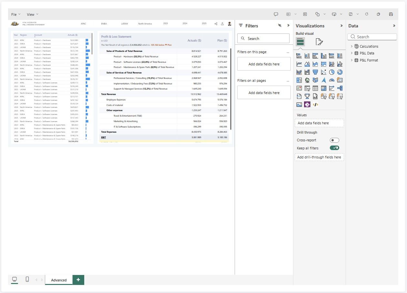Select the Azure map arrow visual

click(323, 80)
